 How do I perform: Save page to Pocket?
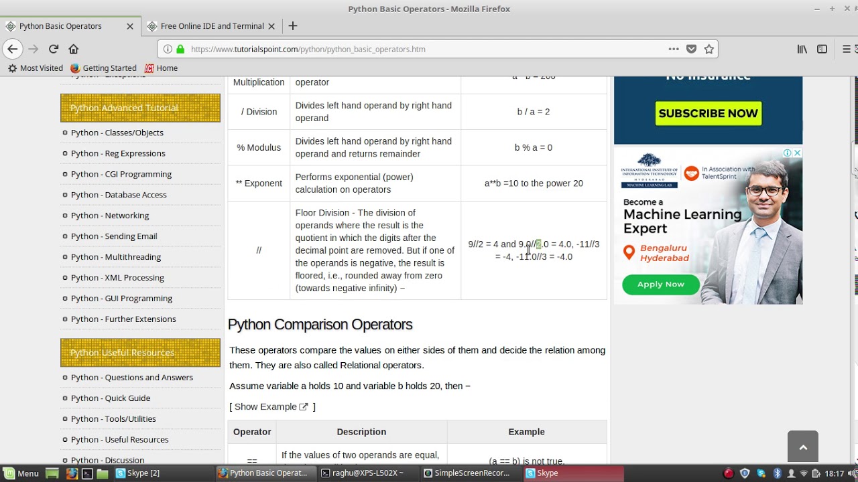tap(692, 49)
